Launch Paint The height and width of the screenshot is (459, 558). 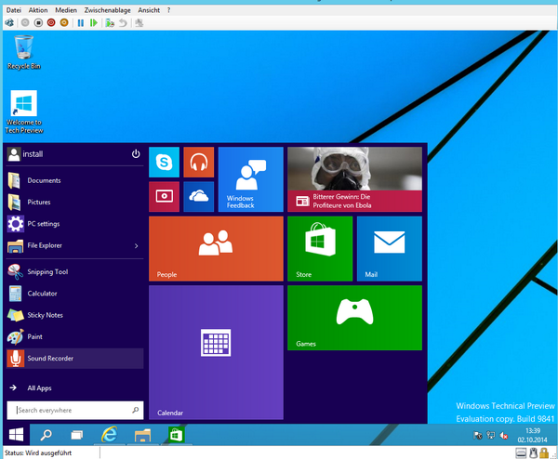click(74, 336)
